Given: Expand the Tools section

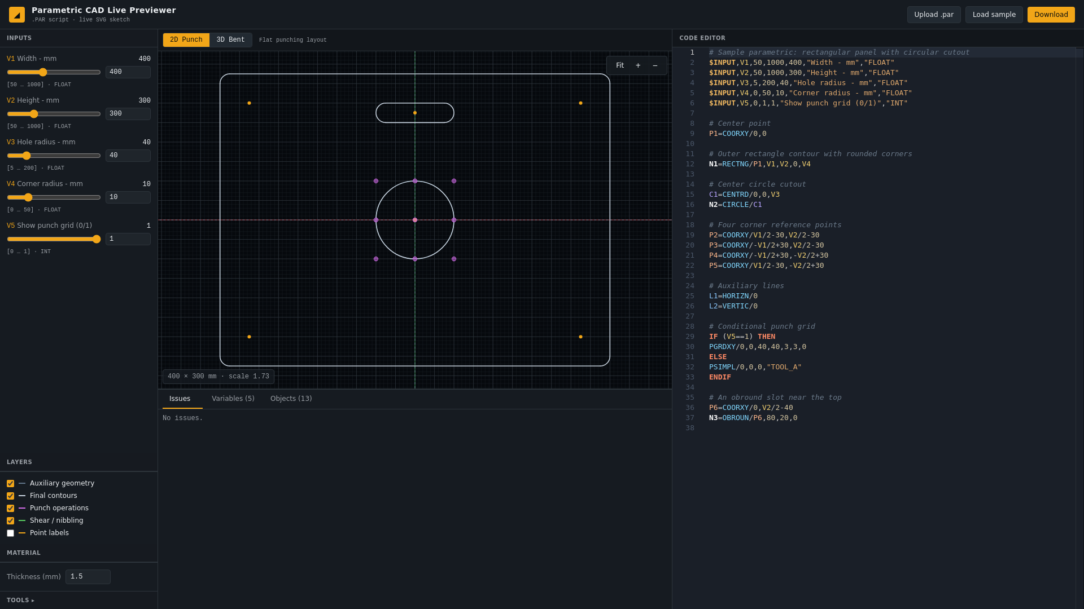Looking at the screenshot, I should tap(20, 601).
